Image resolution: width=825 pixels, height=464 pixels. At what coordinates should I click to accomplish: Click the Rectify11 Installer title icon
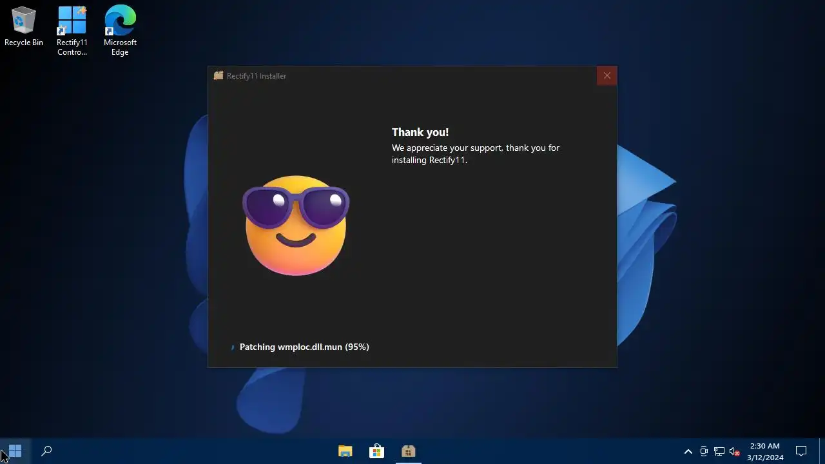[218, 75]
